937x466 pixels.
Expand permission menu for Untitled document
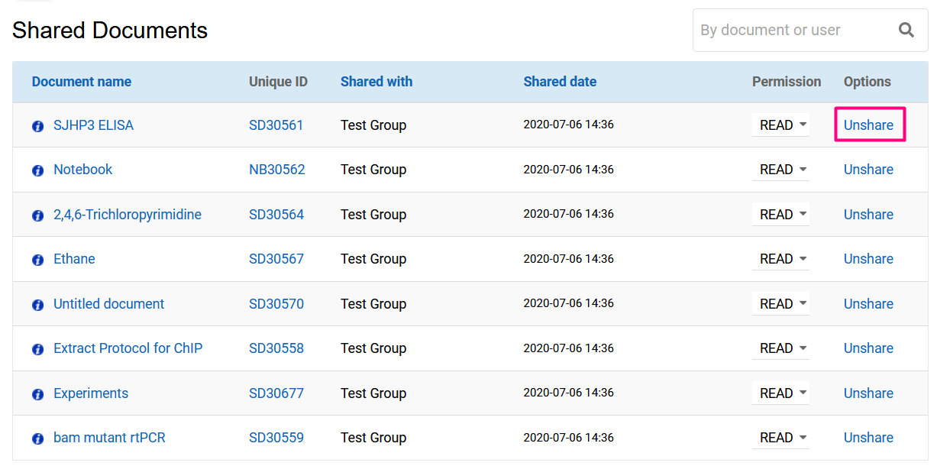point(780,304)
